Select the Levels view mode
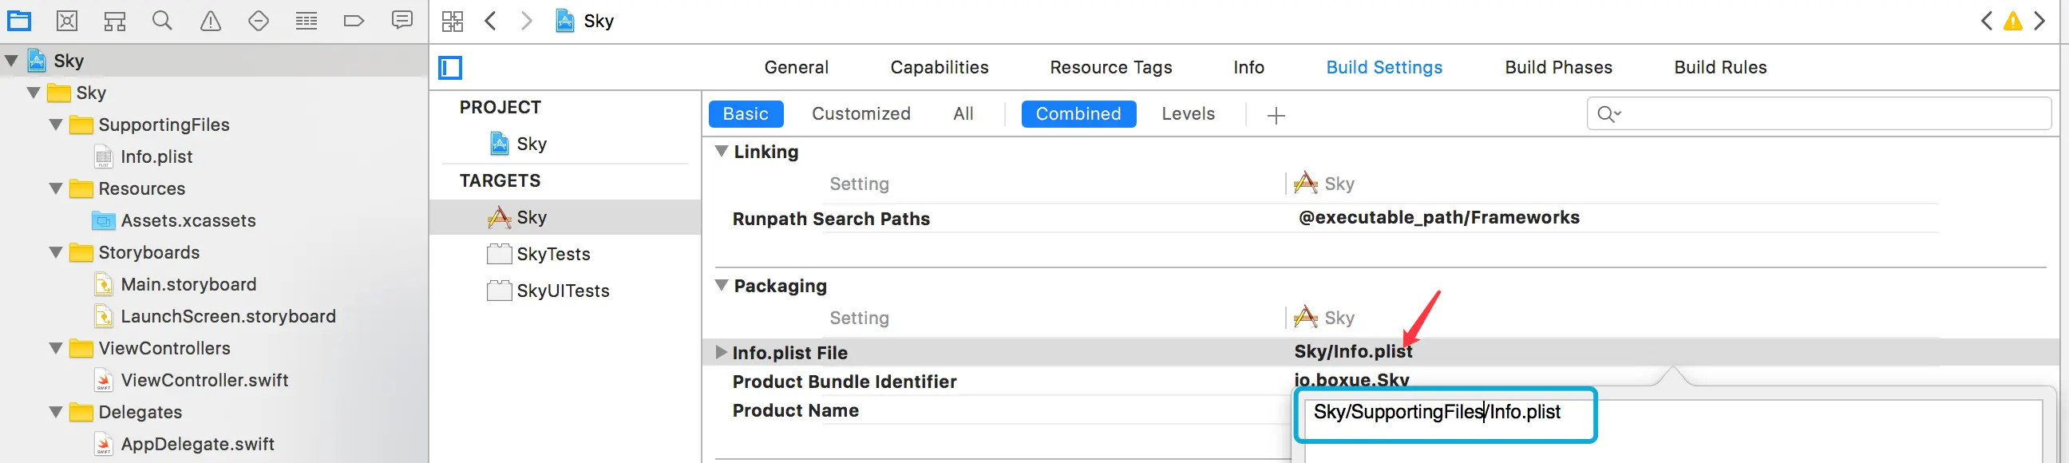The image size is (2069, 463). (x=1188, y=114)
